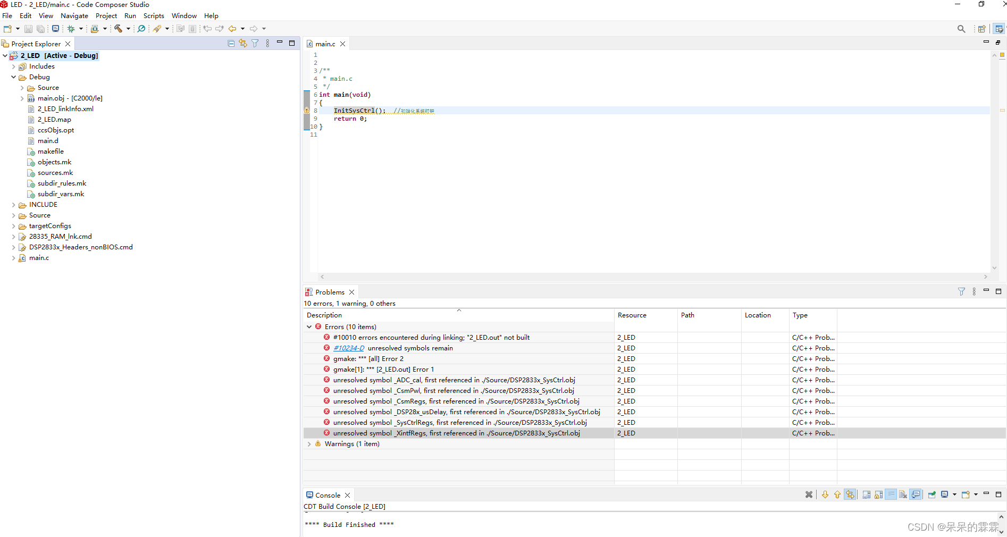1007x537 pixels.
Task: Click the Copy Build Log console icon
Action: (866, 495)
